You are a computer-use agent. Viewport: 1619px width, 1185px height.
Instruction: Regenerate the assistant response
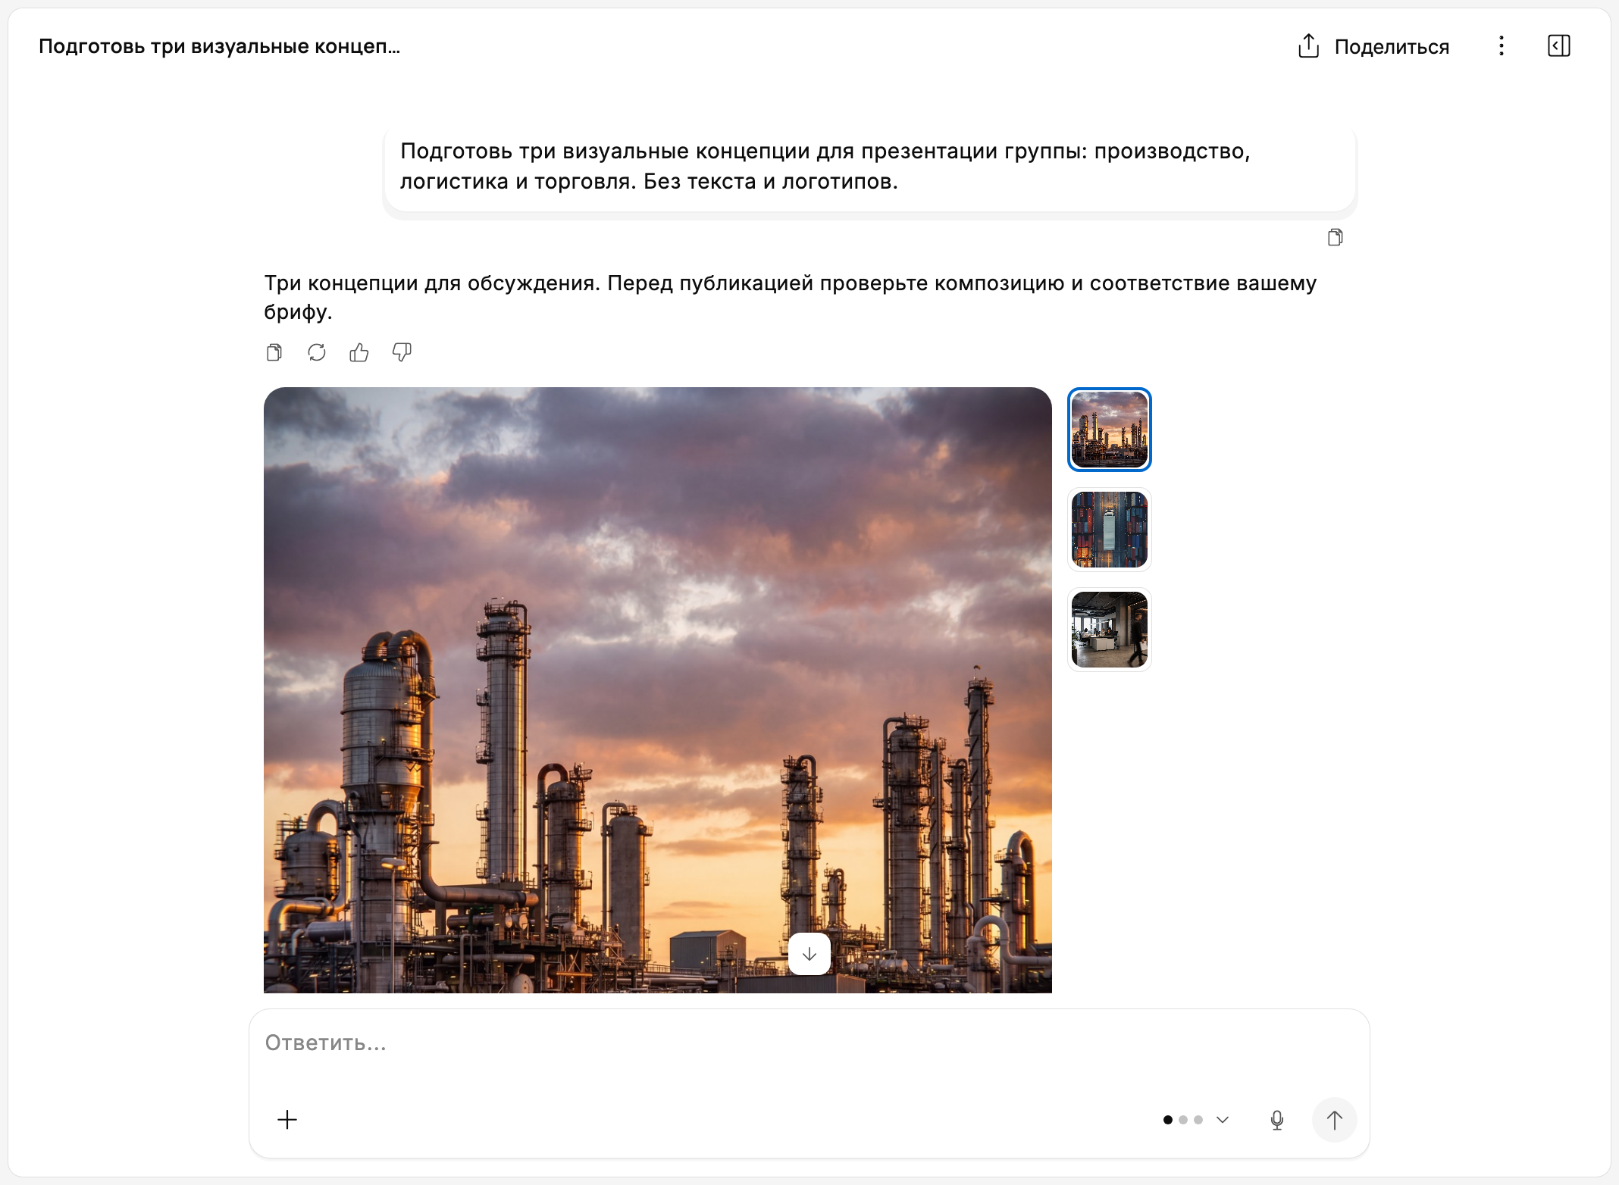tap(317, 352)
